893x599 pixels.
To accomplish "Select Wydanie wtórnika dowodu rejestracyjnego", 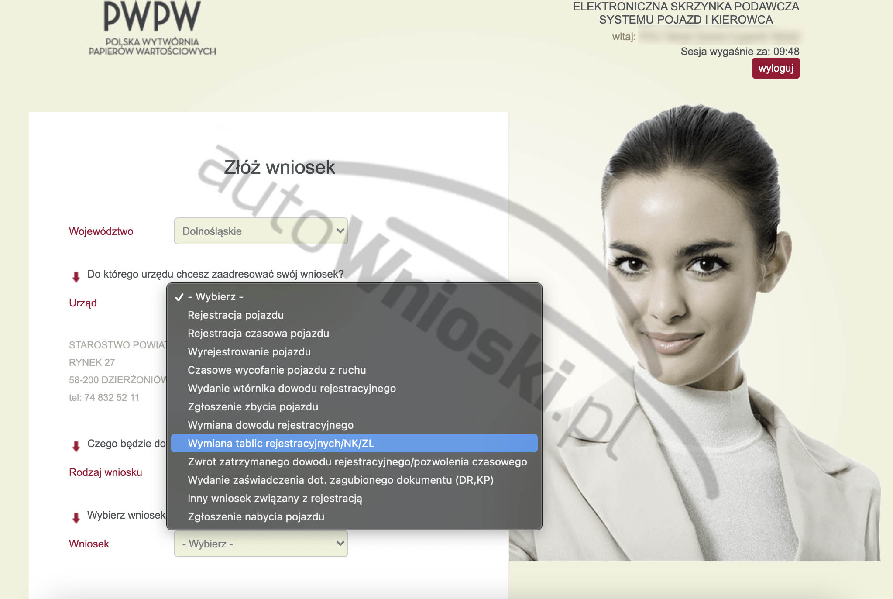I will point(292,389).
